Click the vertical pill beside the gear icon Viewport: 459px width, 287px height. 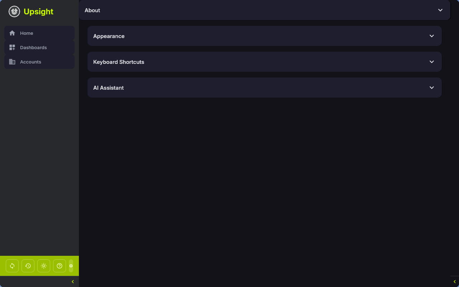point(71,265)
